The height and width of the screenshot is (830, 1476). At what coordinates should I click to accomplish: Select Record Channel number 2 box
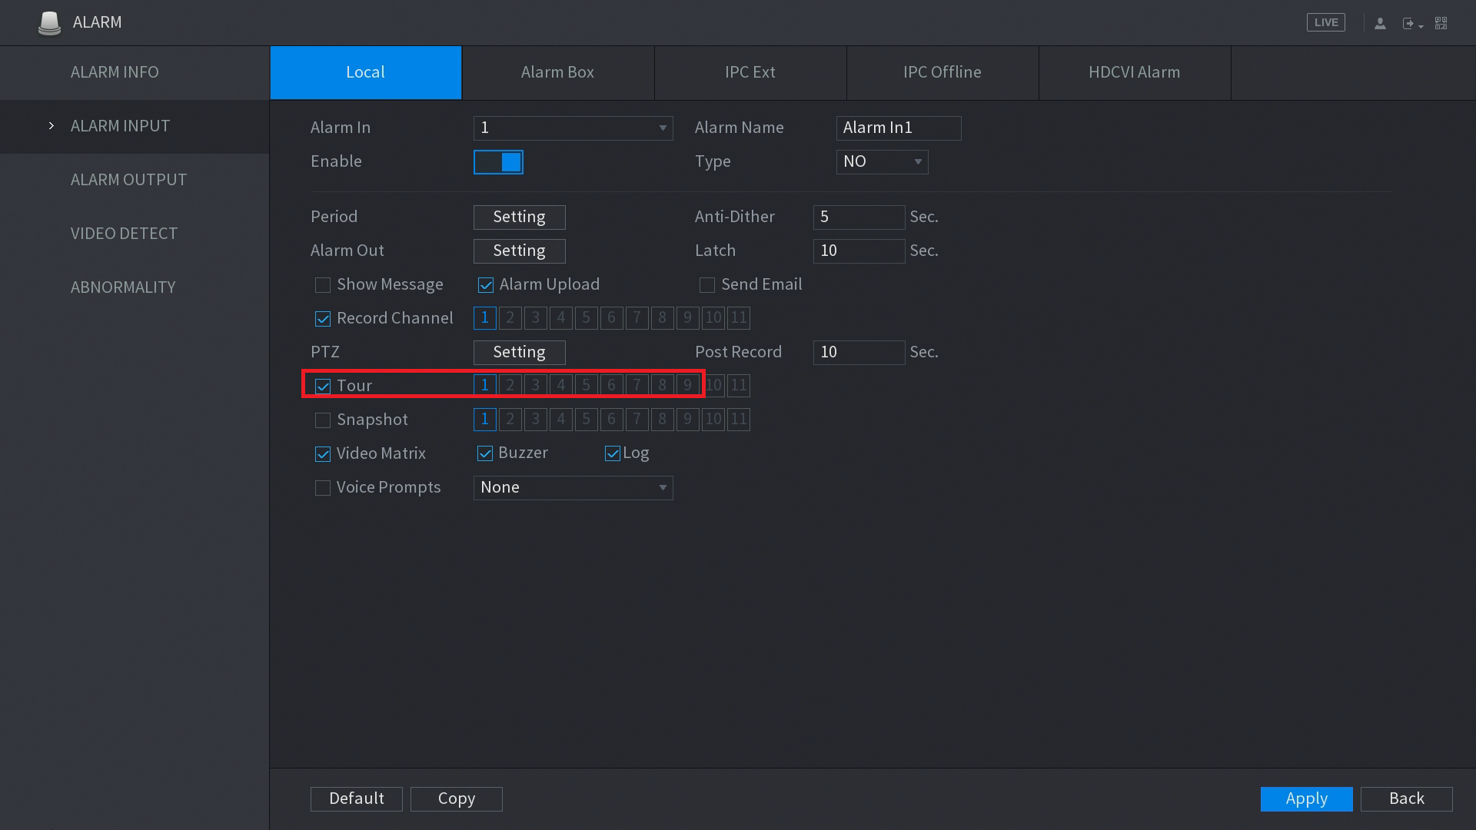tap(510, 318)
